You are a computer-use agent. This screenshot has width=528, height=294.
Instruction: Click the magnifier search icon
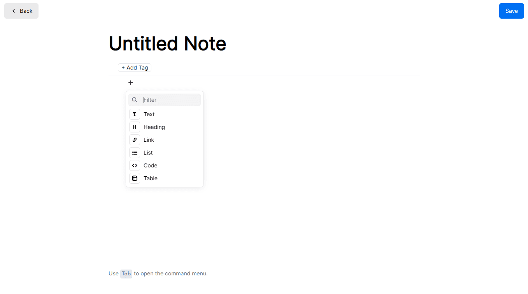[135, 100]
